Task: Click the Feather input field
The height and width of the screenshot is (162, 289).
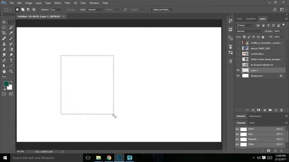Action: [56, 9]
